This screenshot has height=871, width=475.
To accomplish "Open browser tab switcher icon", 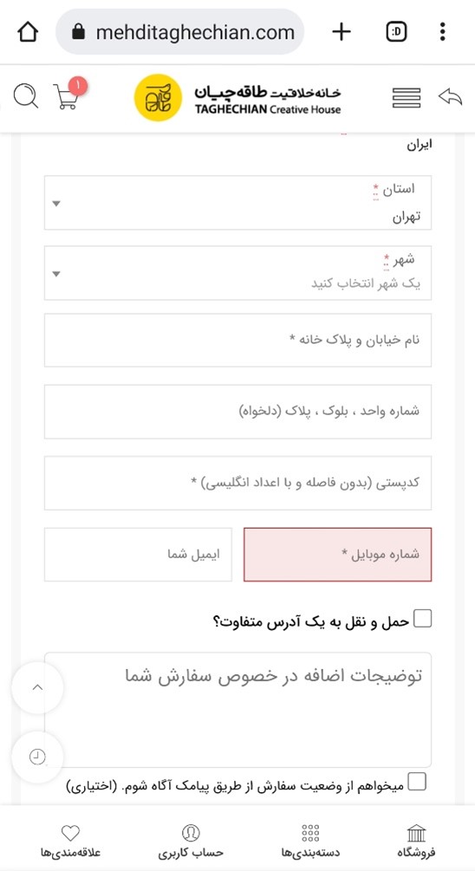I will pyautogui.click(x=396, y=32).
